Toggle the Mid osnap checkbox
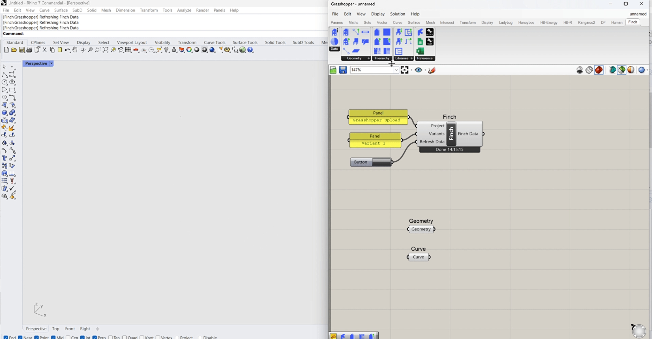 point(53,337)
